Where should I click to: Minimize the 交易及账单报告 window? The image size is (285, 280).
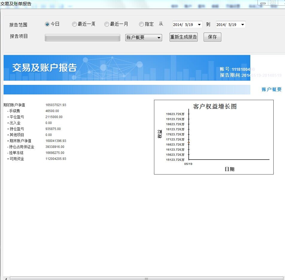tap(263, 3)
